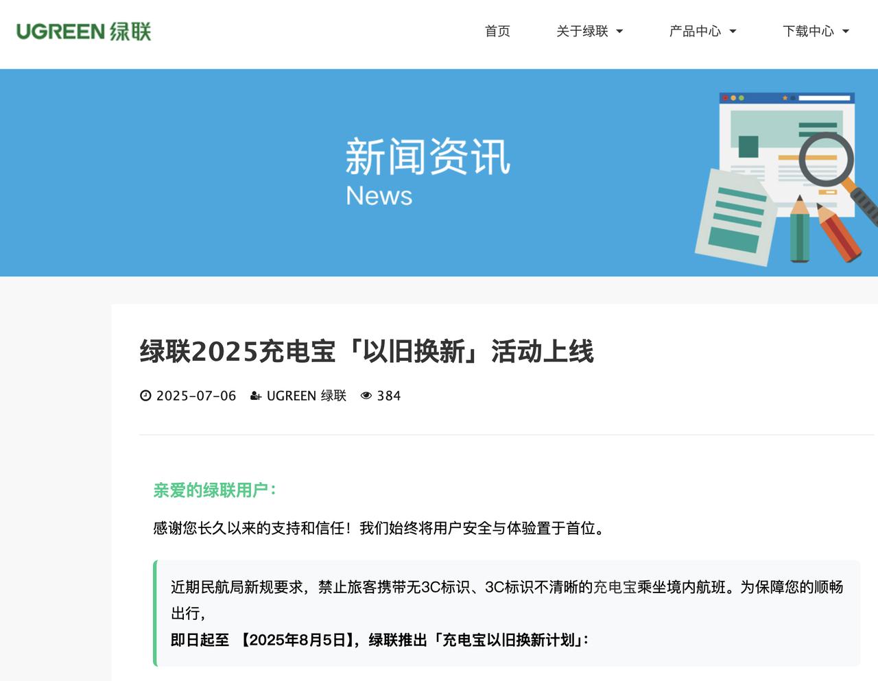The height and width of the screenshot is (681, 878).
Task: Click the eye views icon
Action: 366,396
